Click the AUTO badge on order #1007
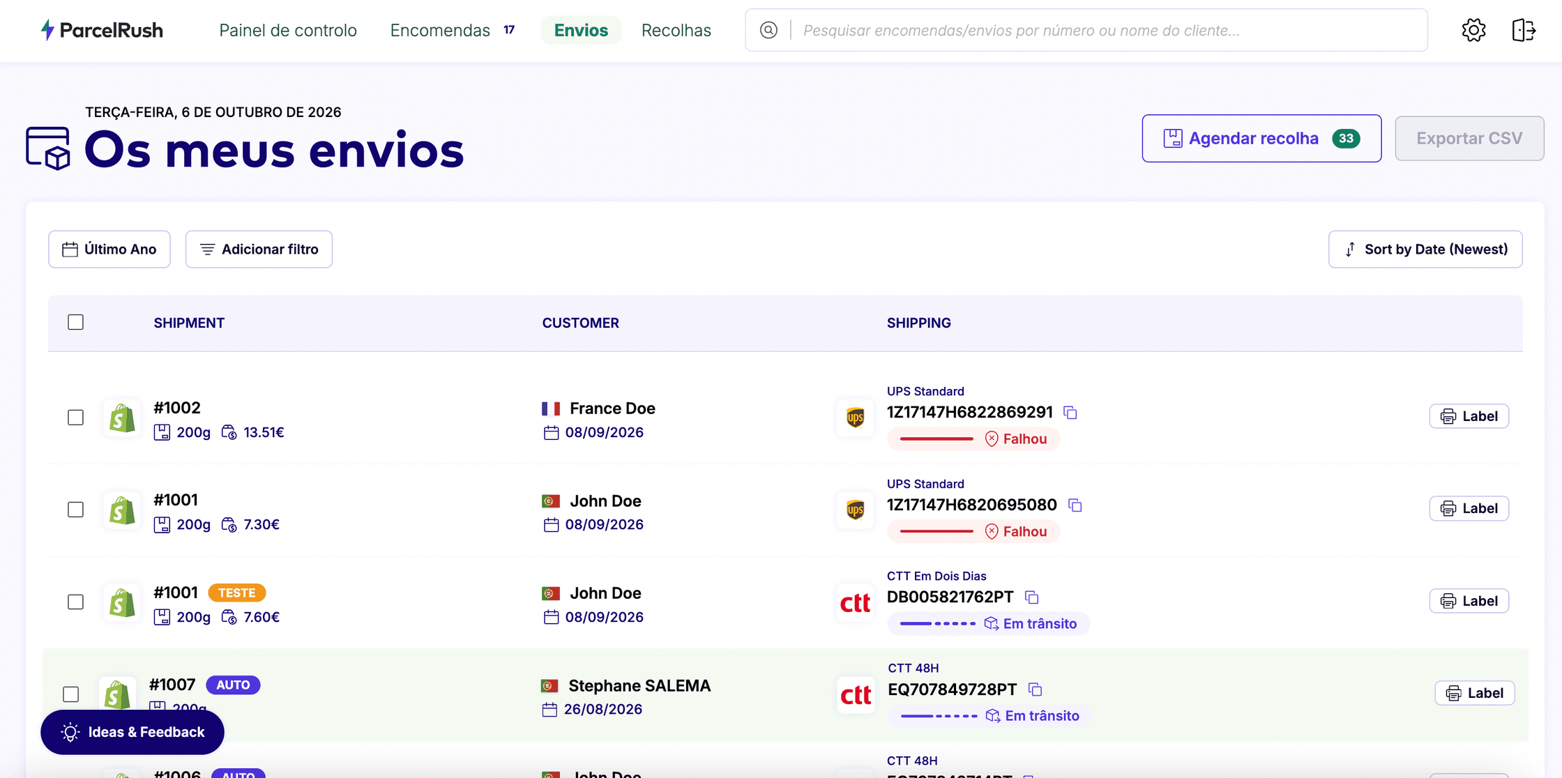Viewport: 1562px width, 778px height. (233, 685)
